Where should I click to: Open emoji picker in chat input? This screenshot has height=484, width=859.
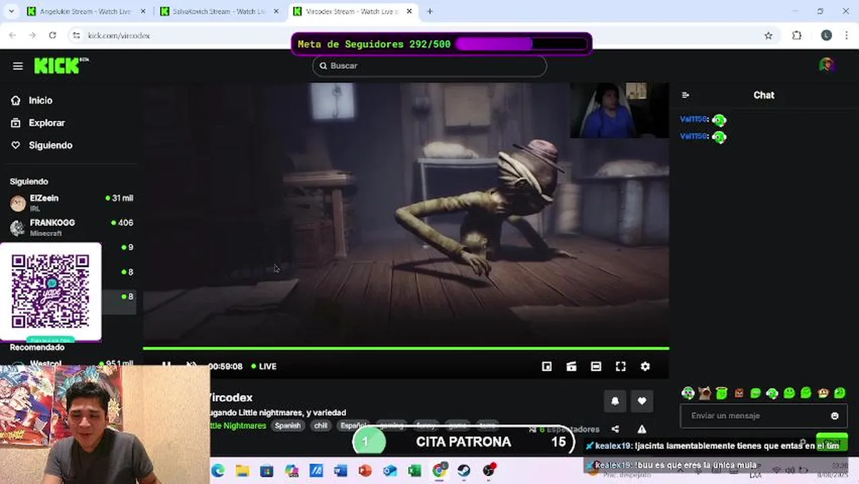(835, 416)
